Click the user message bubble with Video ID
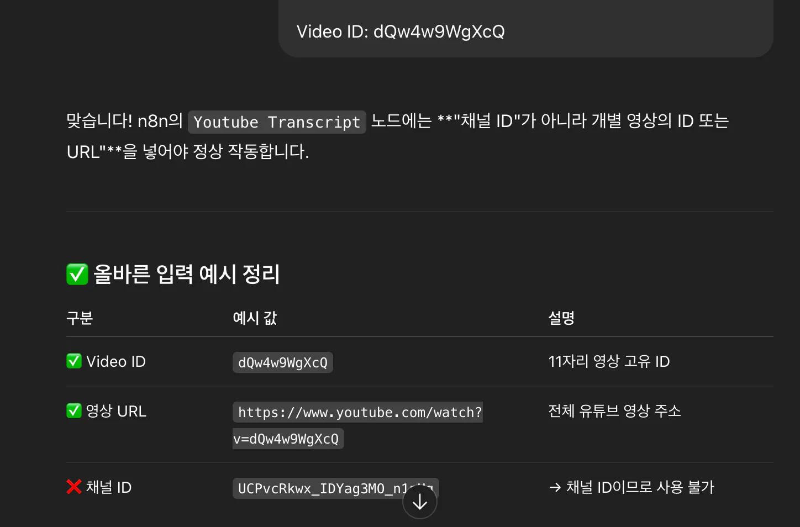Screen dimensions: 800x527 tap(526, 28)
